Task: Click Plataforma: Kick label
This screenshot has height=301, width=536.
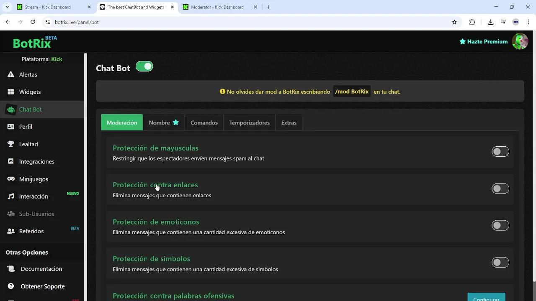Action: [42, 59]
